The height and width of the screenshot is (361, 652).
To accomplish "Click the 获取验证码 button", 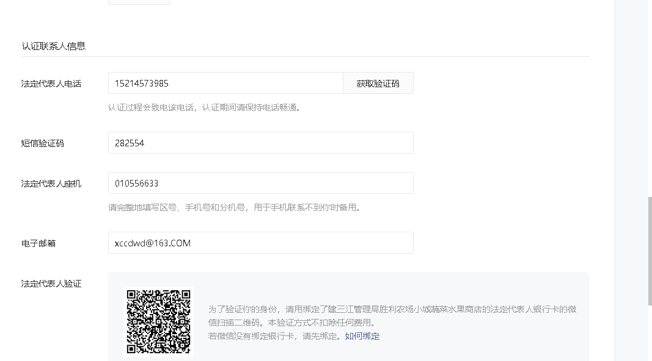I will 378,83.
